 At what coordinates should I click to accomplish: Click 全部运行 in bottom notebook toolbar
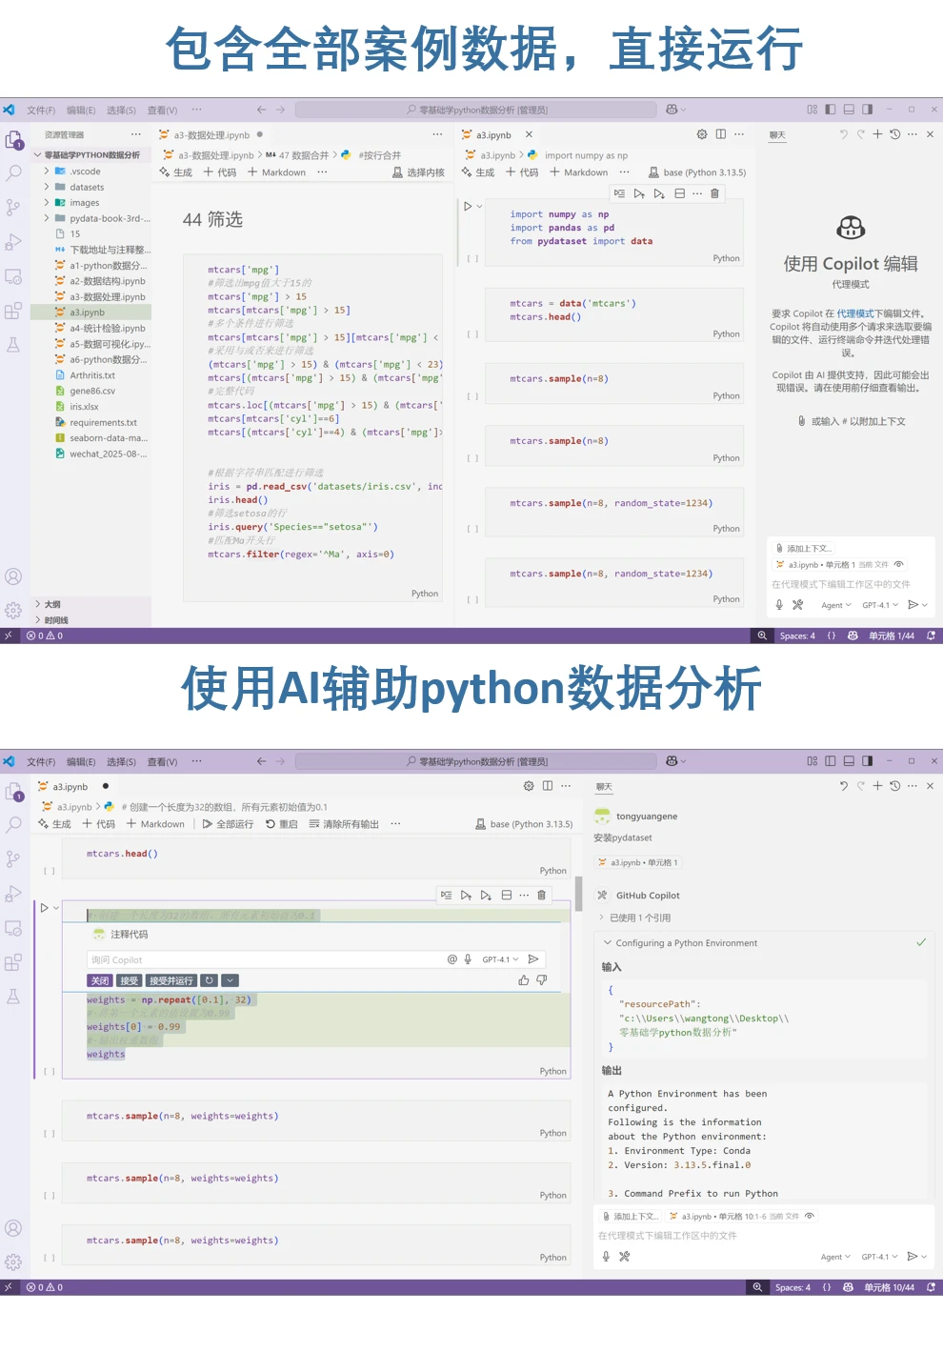(228, 824)
